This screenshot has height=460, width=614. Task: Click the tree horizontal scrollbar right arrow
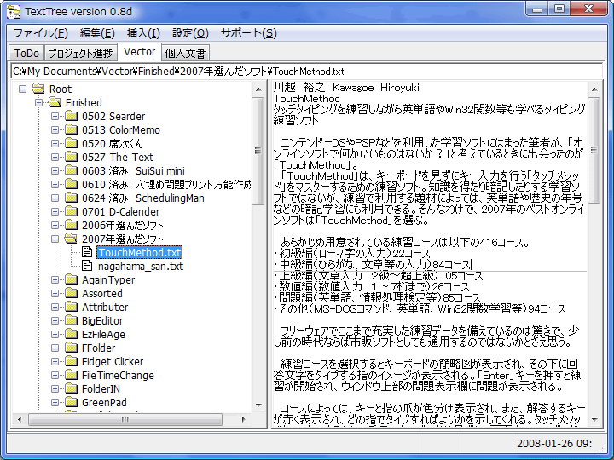click(x=243, y=419)
